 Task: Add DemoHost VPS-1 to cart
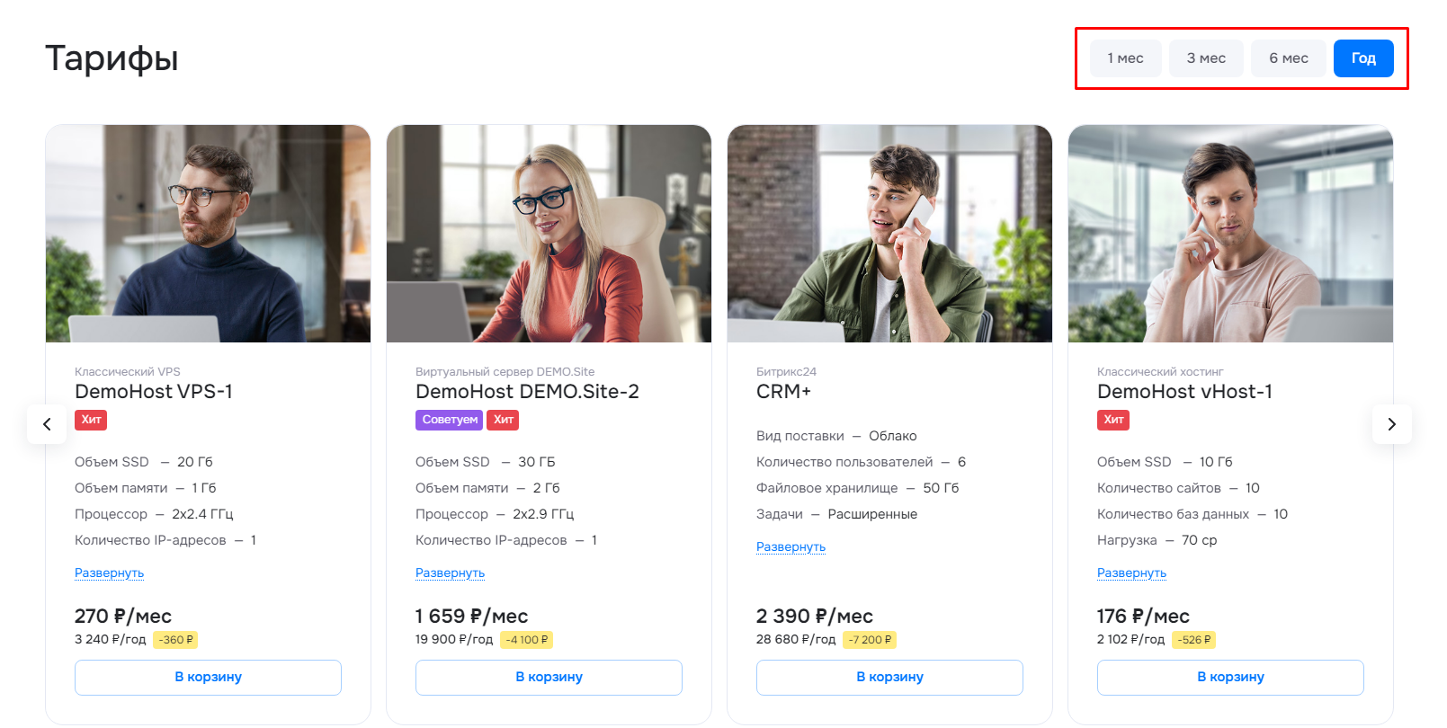point(208,678)
